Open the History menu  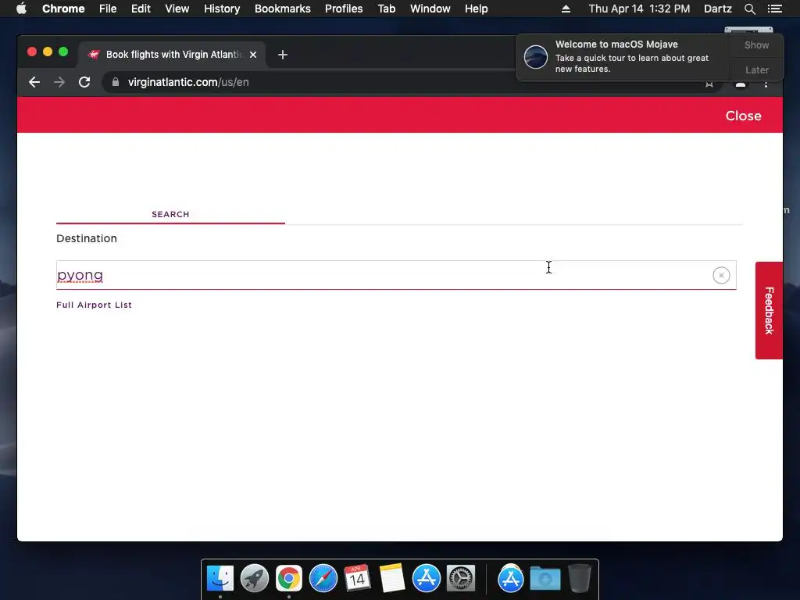pyautogui.click(x=222, y=9)
